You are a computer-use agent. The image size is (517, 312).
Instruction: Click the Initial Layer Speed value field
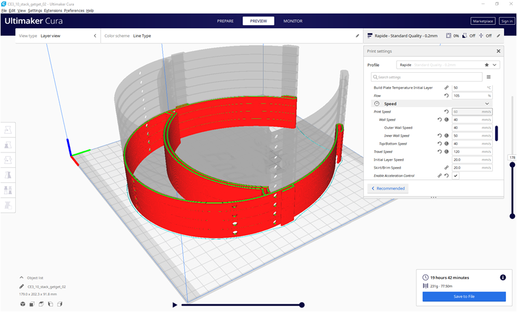(x=472, y=160)
